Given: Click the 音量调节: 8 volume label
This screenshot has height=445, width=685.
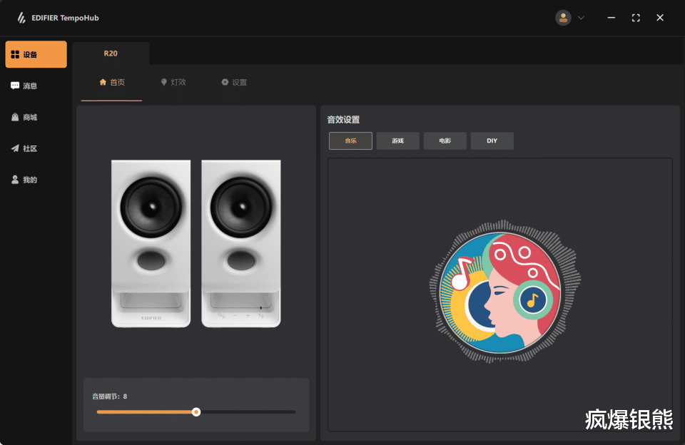Looking at the screenshot, I should pos(110,397).
